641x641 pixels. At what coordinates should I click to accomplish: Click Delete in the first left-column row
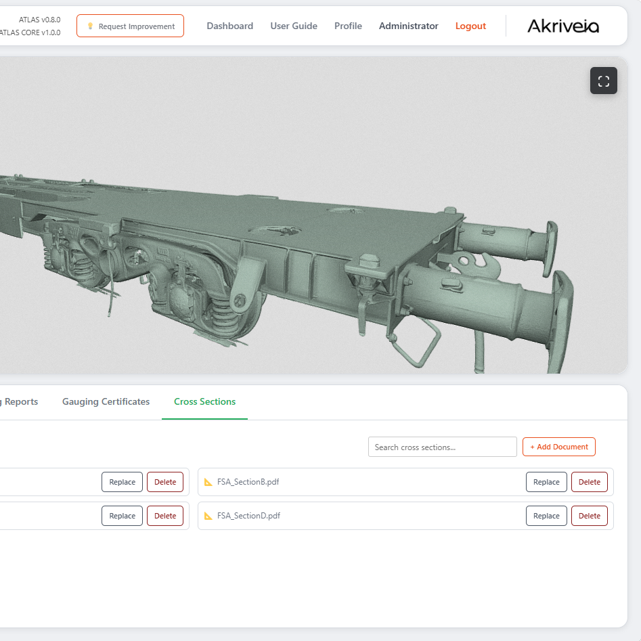pos(164,482)
